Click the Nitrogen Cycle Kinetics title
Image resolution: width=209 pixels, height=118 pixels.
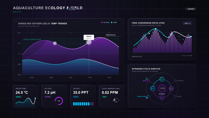(146, 69)
